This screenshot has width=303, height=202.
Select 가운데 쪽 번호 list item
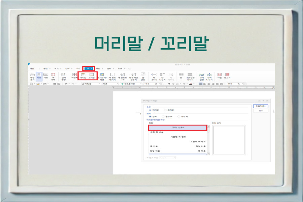(178, 137)
